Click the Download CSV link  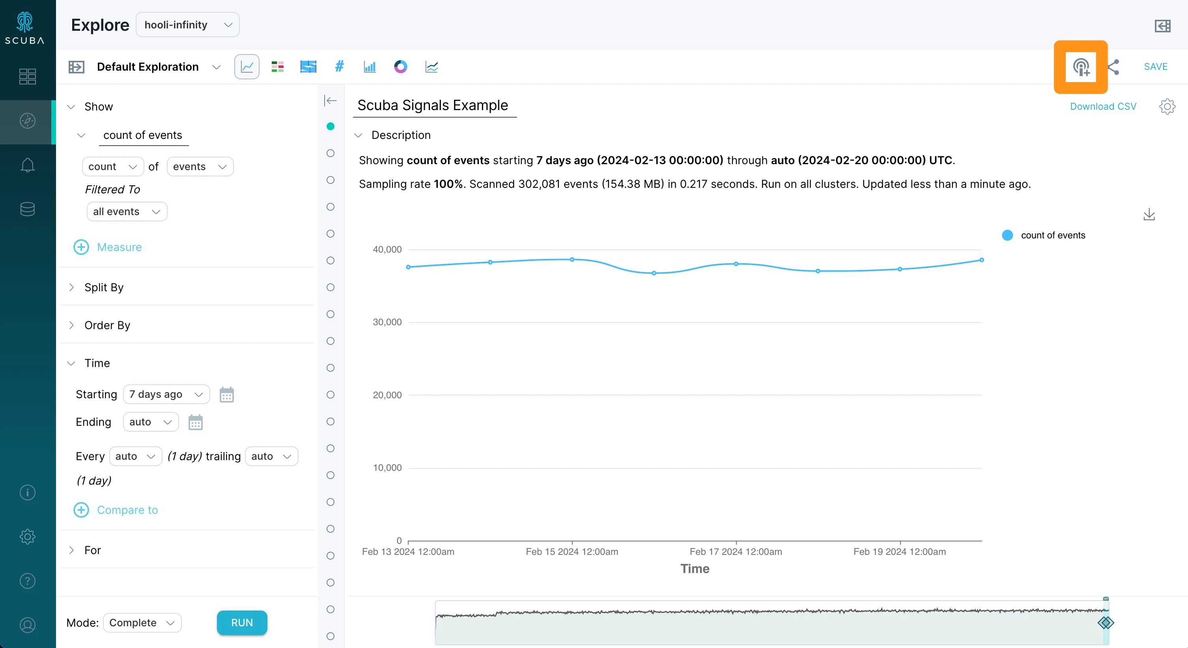click(1103, 107)
